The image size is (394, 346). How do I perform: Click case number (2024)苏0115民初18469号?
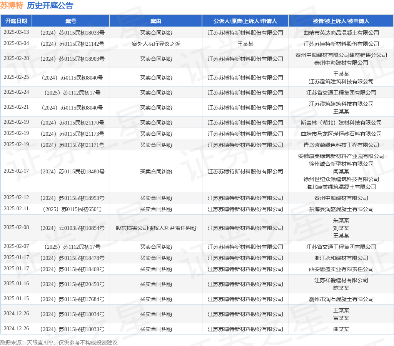pyautogui.click(x=72, y=269)
